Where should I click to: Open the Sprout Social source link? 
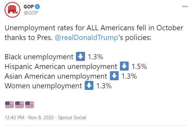(72, 118)
